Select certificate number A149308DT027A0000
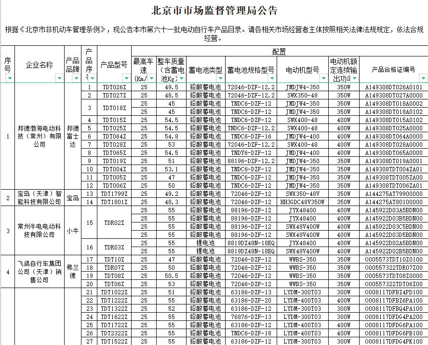The width and height of the screenshot is (428, 345). (394, 96)
